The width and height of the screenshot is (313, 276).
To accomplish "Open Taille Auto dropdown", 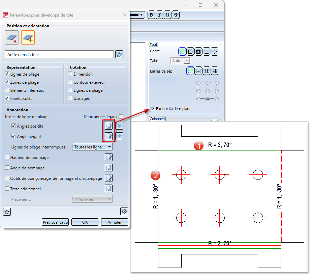I will [180, 61].
